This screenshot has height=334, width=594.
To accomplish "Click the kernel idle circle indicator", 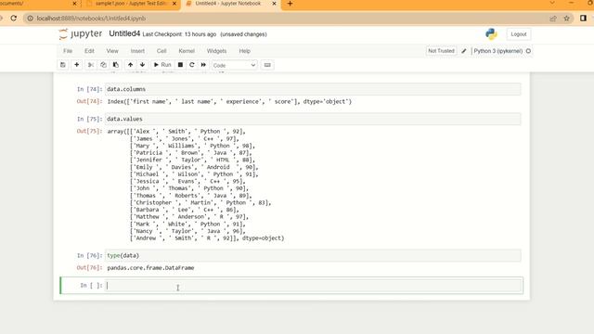I will point(528,51).
